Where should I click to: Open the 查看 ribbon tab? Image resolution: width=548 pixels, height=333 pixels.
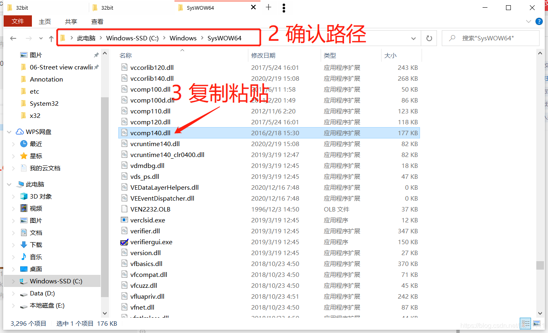(97, 21)
